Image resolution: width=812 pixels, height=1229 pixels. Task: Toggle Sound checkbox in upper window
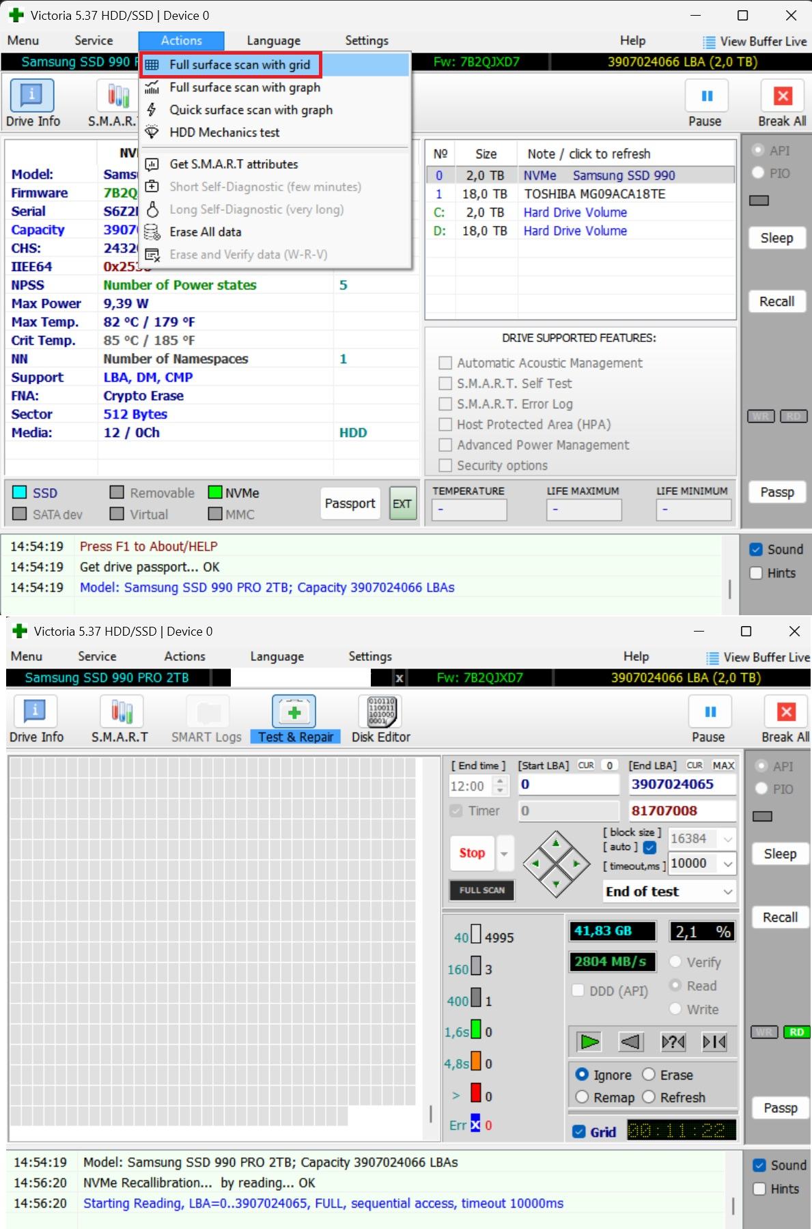(756, 550)
